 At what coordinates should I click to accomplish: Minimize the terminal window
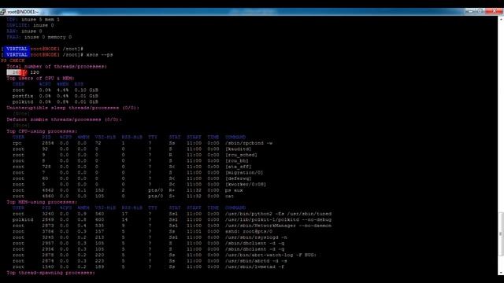(470, 11)
